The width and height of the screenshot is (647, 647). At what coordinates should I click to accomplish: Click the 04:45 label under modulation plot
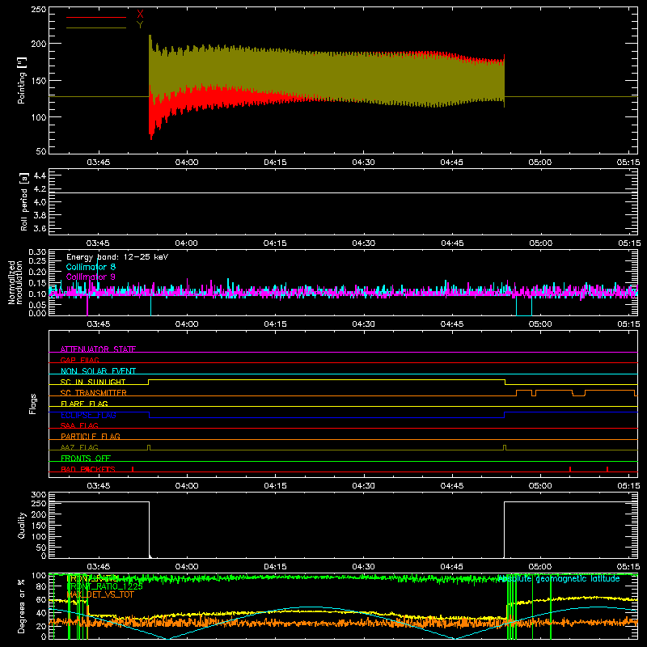click(x=452, y=324)
